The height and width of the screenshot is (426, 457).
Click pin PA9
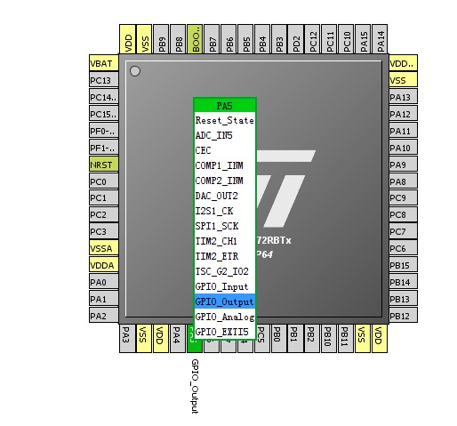403,165
